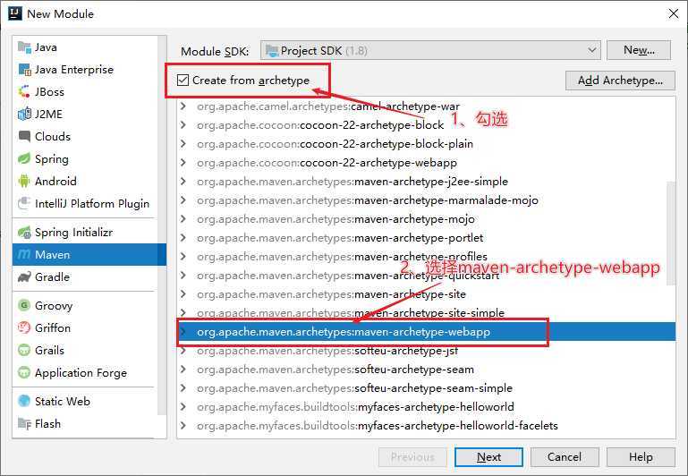Select the Java module type icon

click(x=24, y=47)
